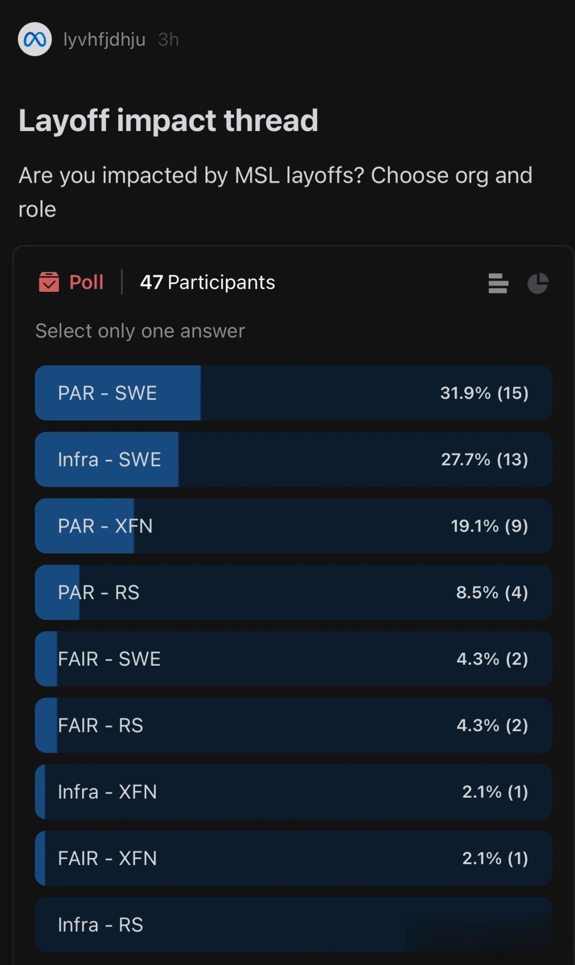The width and height of the screenshot is (575, 965).
Task: Open lyvhfjdhju user profile
Action: coord(104,39)
